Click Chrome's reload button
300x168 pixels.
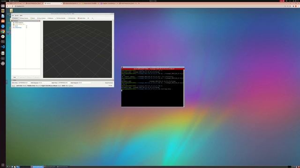[13, 6]
